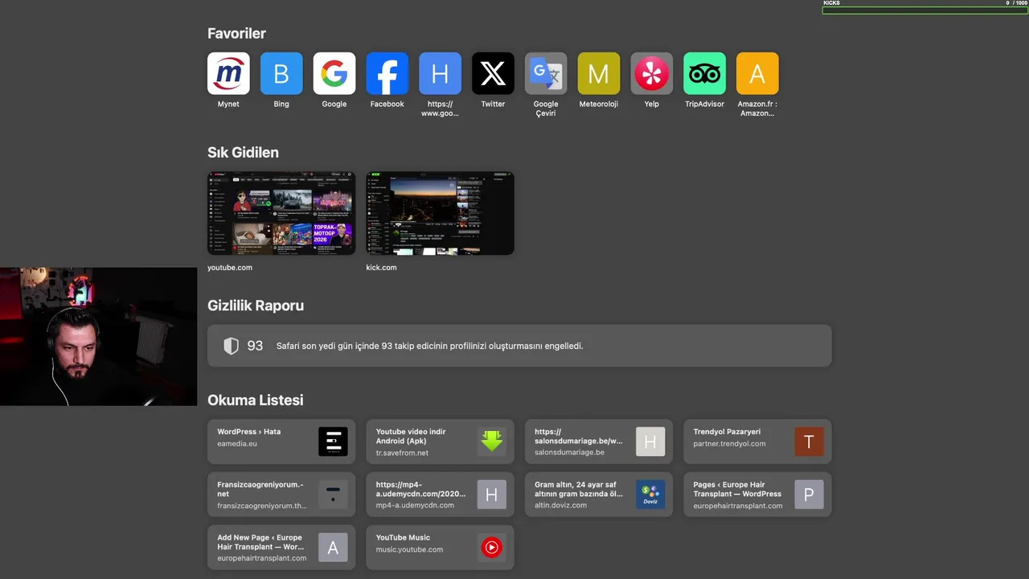1029x579 pixels.
Task: Open the YouTube Music reading list item
Action: click(x=441, y=548)
